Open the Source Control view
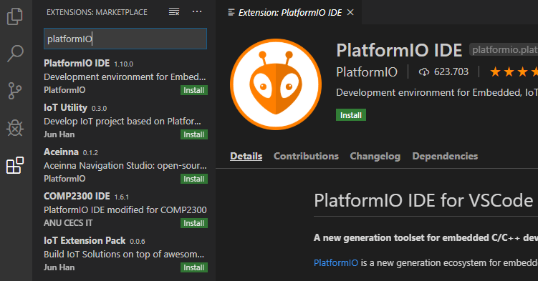The width and height of the screenshot is (538, 281). tap(15, 91)
